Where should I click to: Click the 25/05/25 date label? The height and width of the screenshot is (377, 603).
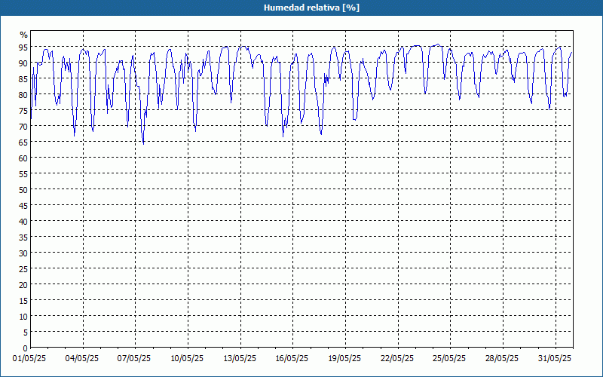449,359
